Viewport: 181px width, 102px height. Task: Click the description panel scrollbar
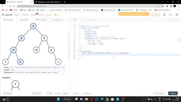69,46
